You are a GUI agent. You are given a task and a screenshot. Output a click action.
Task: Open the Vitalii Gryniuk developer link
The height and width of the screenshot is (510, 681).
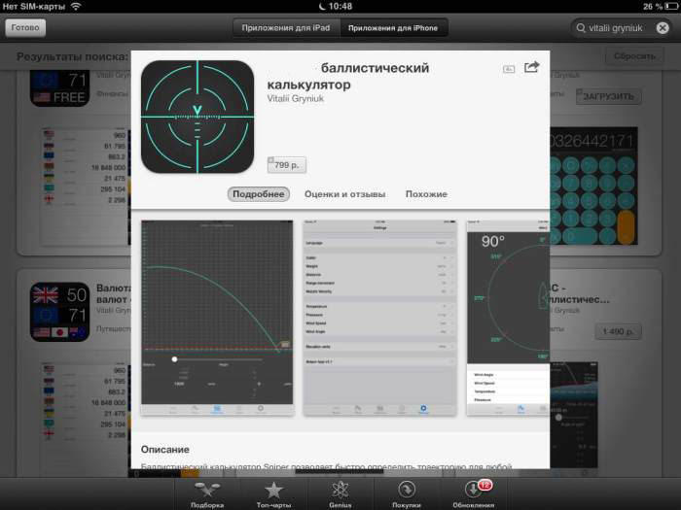(296, 99)
